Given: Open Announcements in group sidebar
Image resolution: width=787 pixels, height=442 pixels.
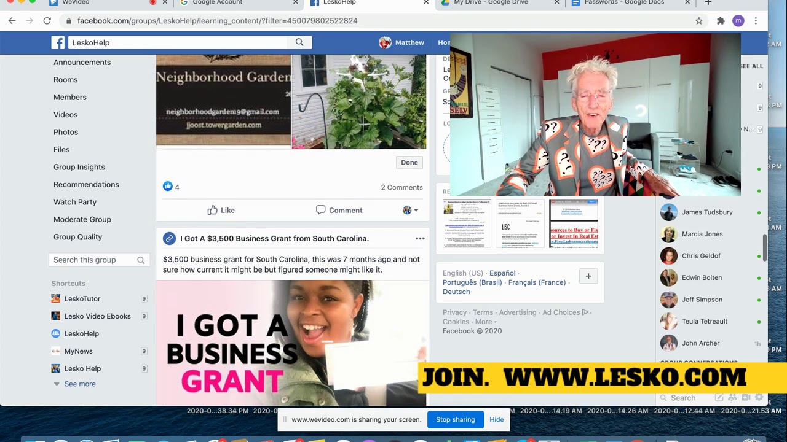Looking at the screenshot, I should coord(82,63).
